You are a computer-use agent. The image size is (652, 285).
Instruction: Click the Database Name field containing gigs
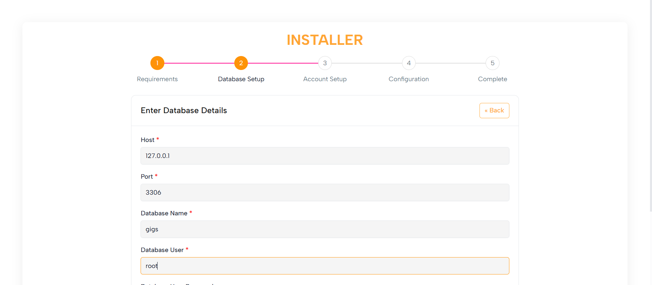pyautogui.click(x=325, y=229)
